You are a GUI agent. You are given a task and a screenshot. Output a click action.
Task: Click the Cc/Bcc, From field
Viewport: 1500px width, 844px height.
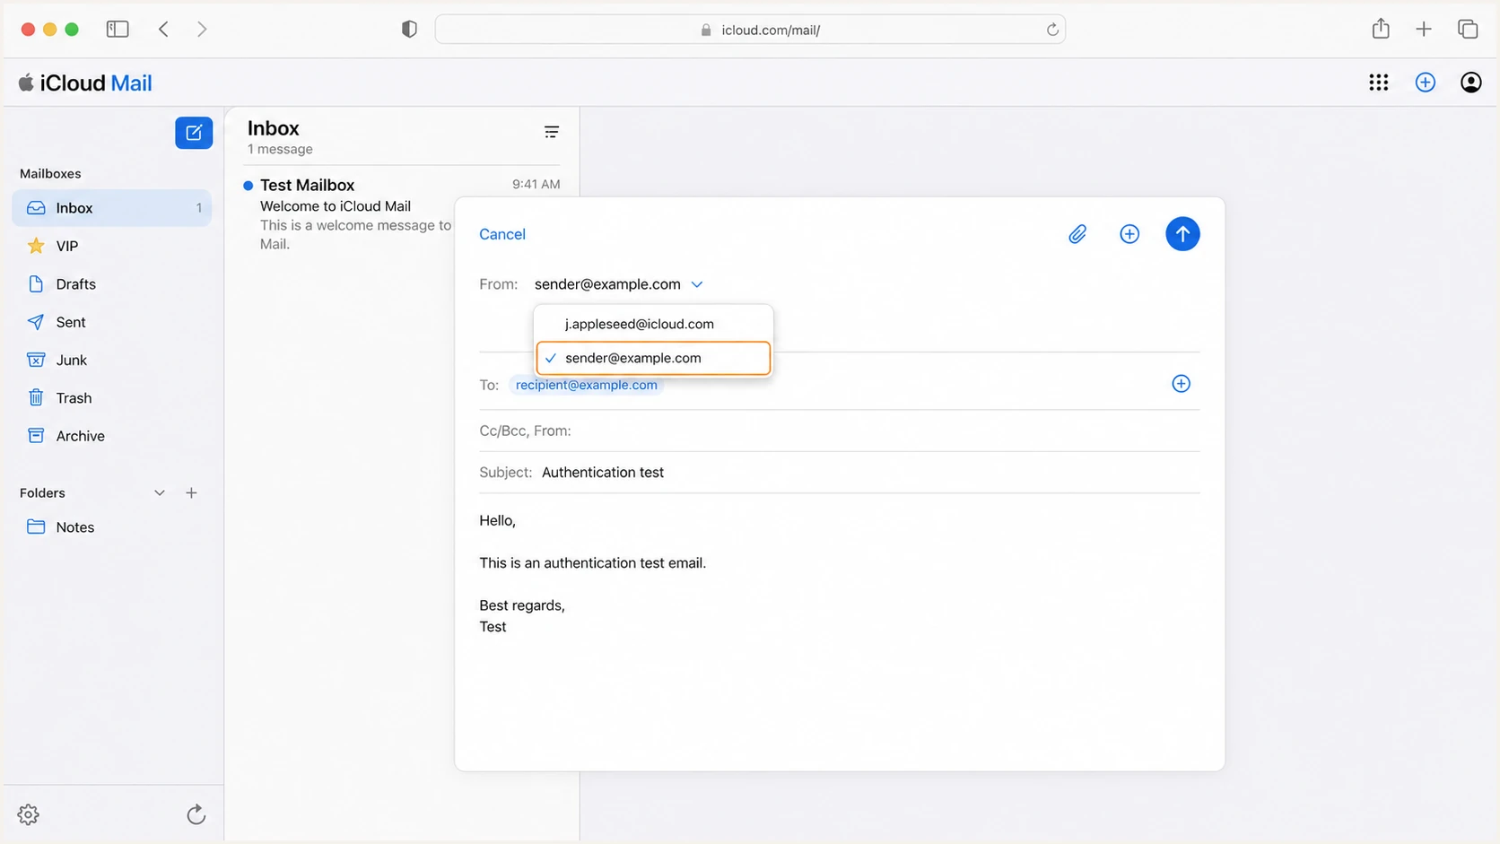click(x=840, y=431)
